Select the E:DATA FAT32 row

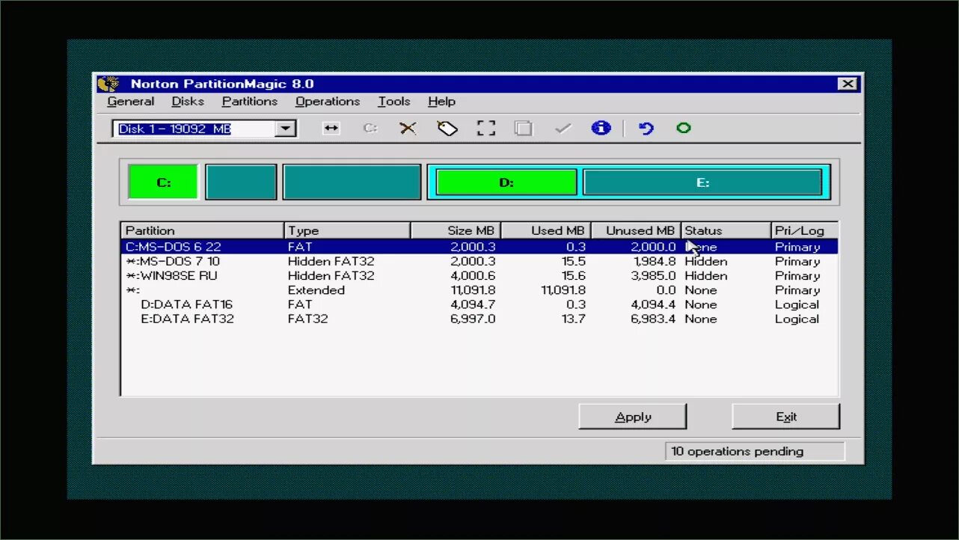[479, 319]
